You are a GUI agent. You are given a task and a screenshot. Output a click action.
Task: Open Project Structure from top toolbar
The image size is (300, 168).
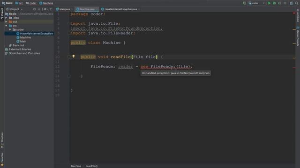coord(291,3)
